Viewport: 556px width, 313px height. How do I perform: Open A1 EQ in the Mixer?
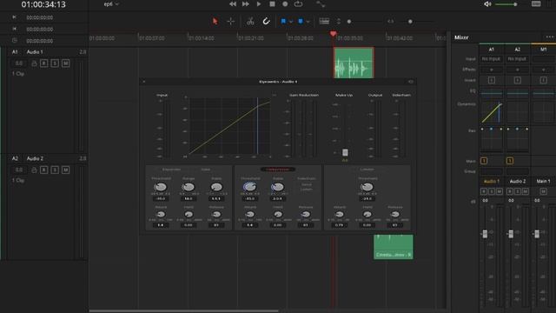[492, 93]
